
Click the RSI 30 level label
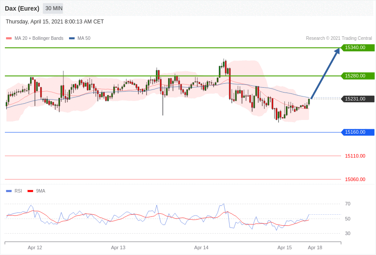(x=348, y=233)
